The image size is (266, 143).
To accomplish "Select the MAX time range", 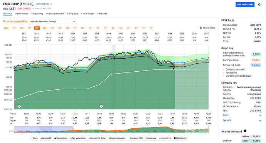I will (x=6, y=28).
